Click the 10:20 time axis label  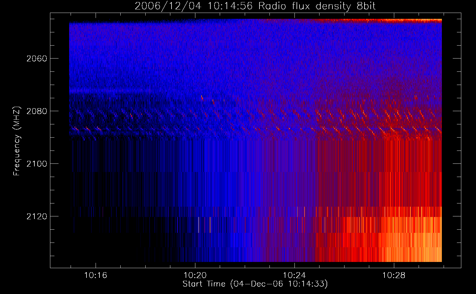tap(195, 275)
